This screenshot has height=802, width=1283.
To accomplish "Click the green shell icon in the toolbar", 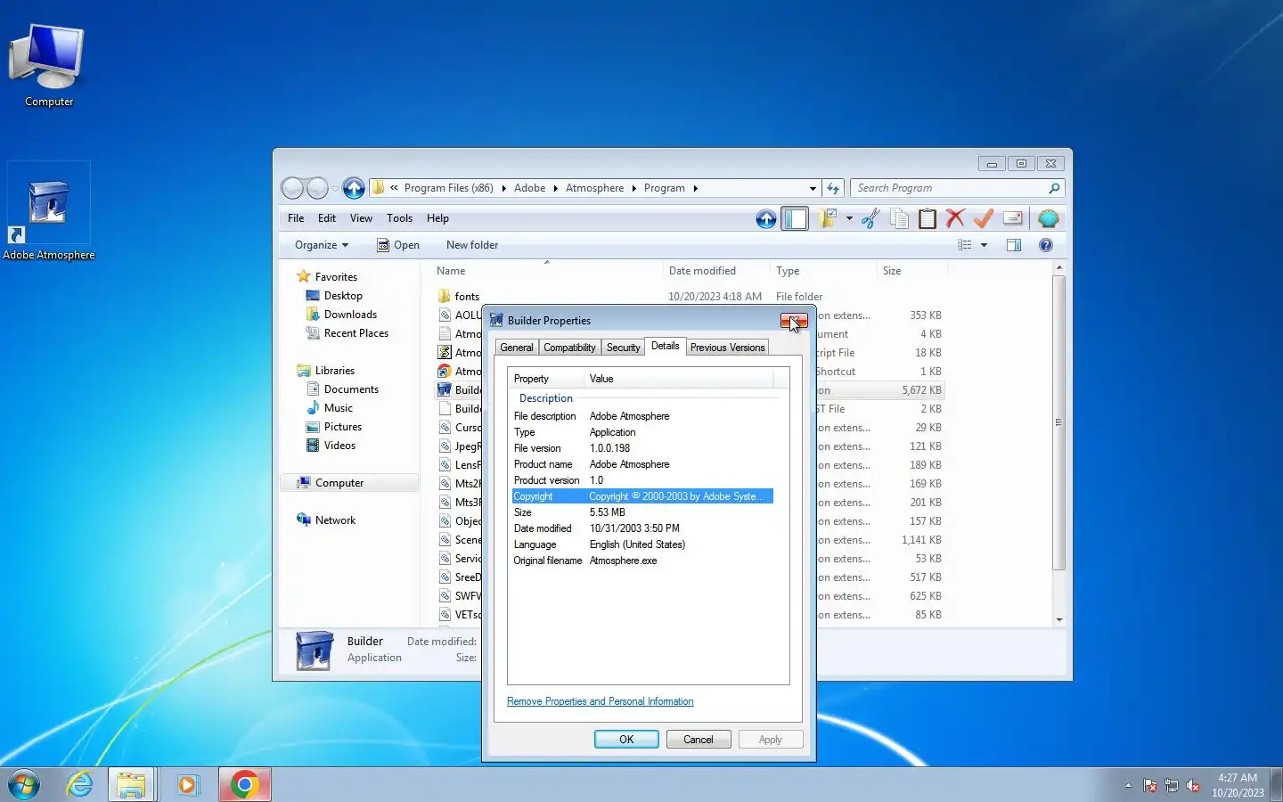I will [x=1049, y=218].
